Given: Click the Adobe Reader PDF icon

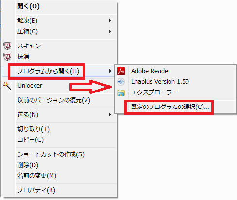Looking at the screenshot, I should point(121,71).
